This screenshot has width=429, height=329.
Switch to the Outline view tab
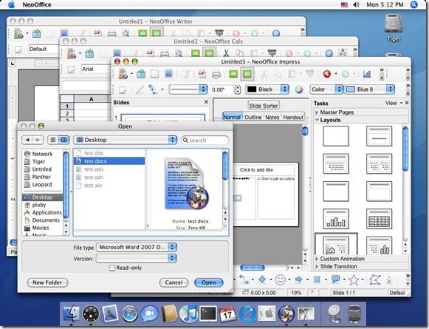point(253,118)
